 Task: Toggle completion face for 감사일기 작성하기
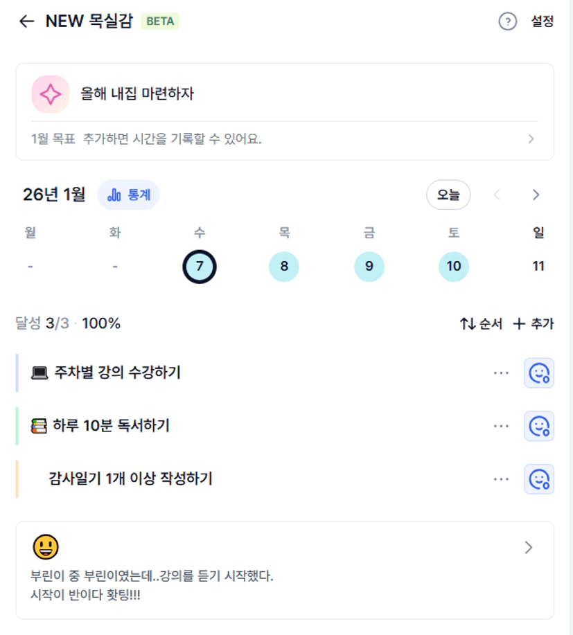pyautogui.click(x=538, y=479)
